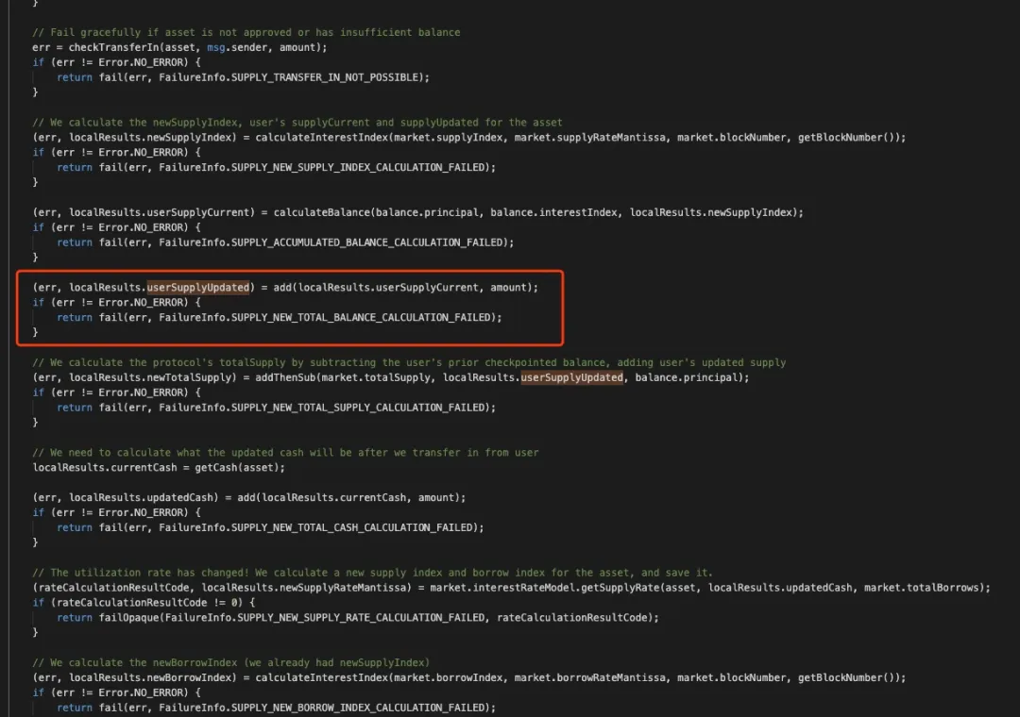Screen dimensions: 1020x717
Task: Click SUPPLY_NEW_TOTAL_CASH_CALCULATION_FAILED constant
Action: pos(353,527)
